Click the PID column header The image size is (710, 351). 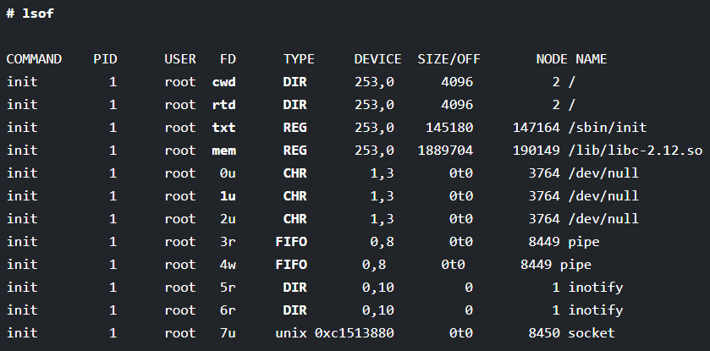point(105,59)
